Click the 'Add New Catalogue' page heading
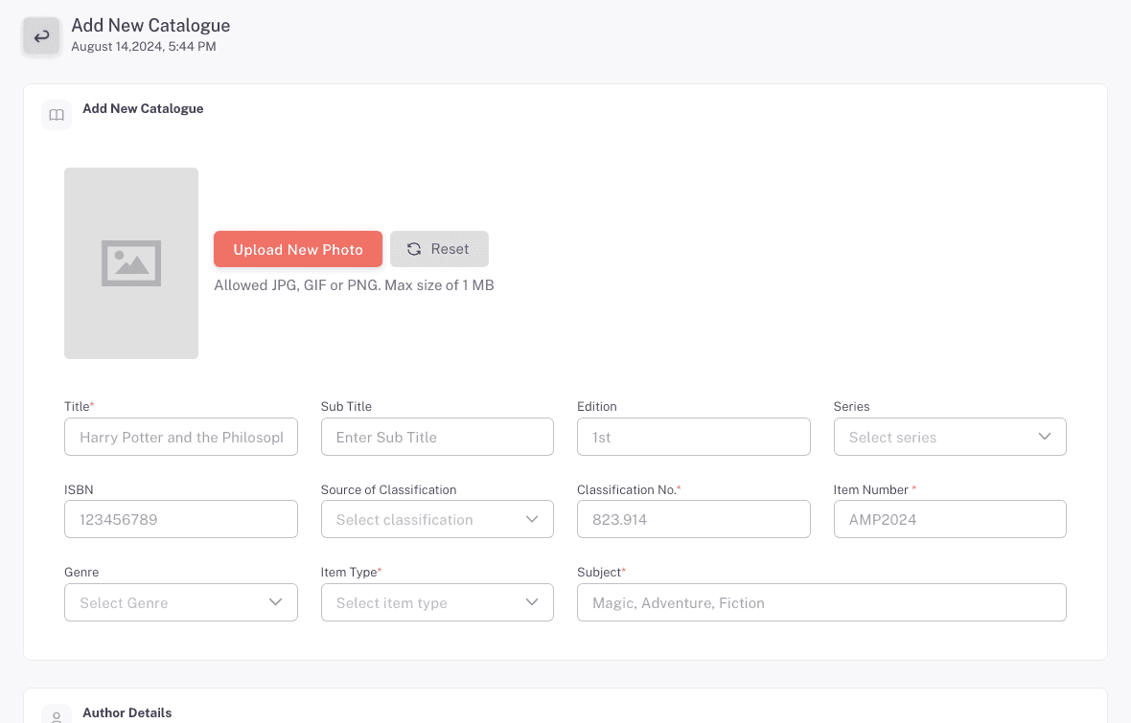Image resolution: width=1131 pixels, height=723 pixels. 150,25
